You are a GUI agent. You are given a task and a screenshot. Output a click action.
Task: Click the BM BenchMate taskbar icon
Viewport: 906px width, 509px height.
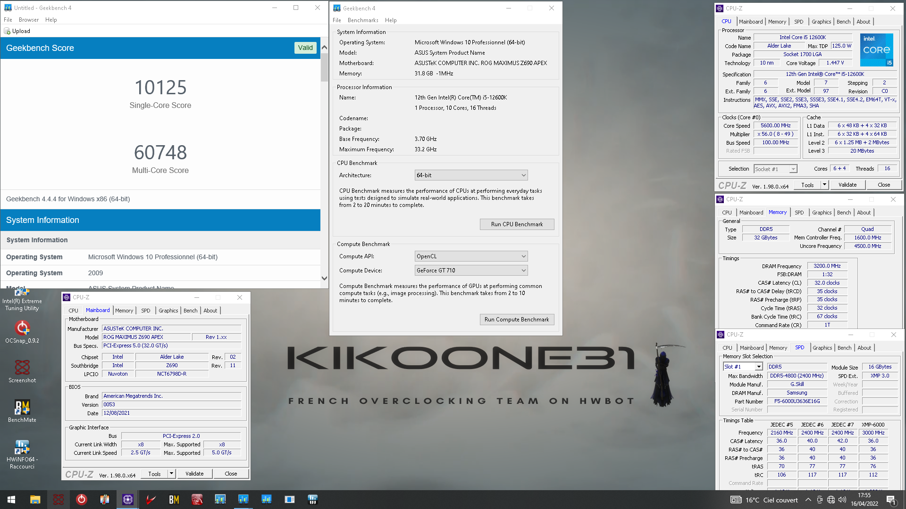pyautogui.click(x=174, y=500)
